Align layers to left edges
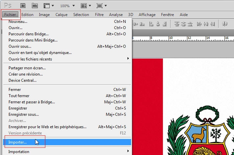Viewport: 234px width, 155px height. tap(151, 24)
